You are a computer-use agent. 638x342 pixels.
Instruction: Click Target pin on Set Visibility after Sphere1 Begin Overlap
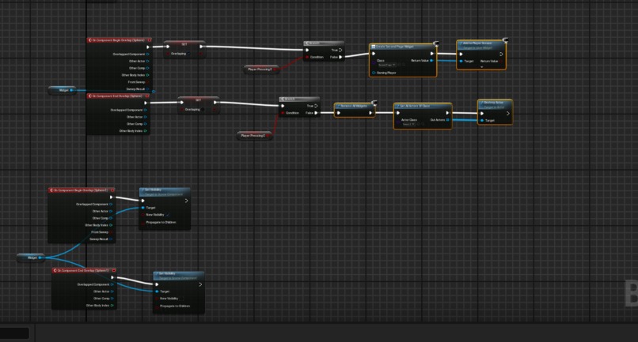pyautogui.click(x=142, y=208)
